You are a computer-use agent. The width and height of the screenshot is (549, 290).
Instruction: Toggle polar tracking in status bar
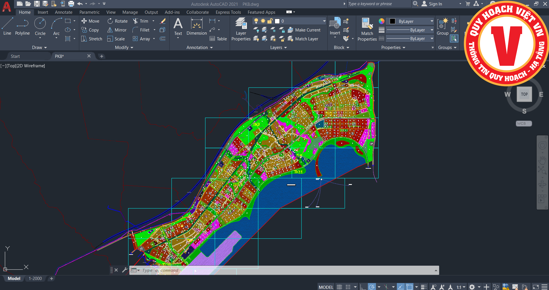click(372, 287)
